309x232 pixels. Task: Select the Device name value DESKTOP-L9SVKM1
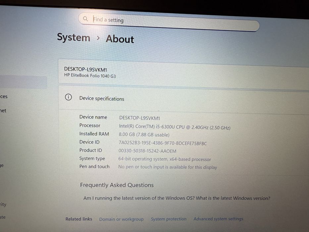(x=139, y=118)
